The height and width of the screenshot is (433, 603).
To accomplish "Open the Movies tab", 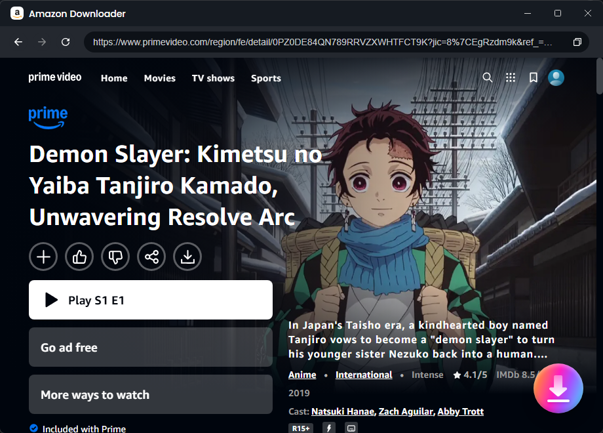I will pyautogui.click(x=159, y=78).
